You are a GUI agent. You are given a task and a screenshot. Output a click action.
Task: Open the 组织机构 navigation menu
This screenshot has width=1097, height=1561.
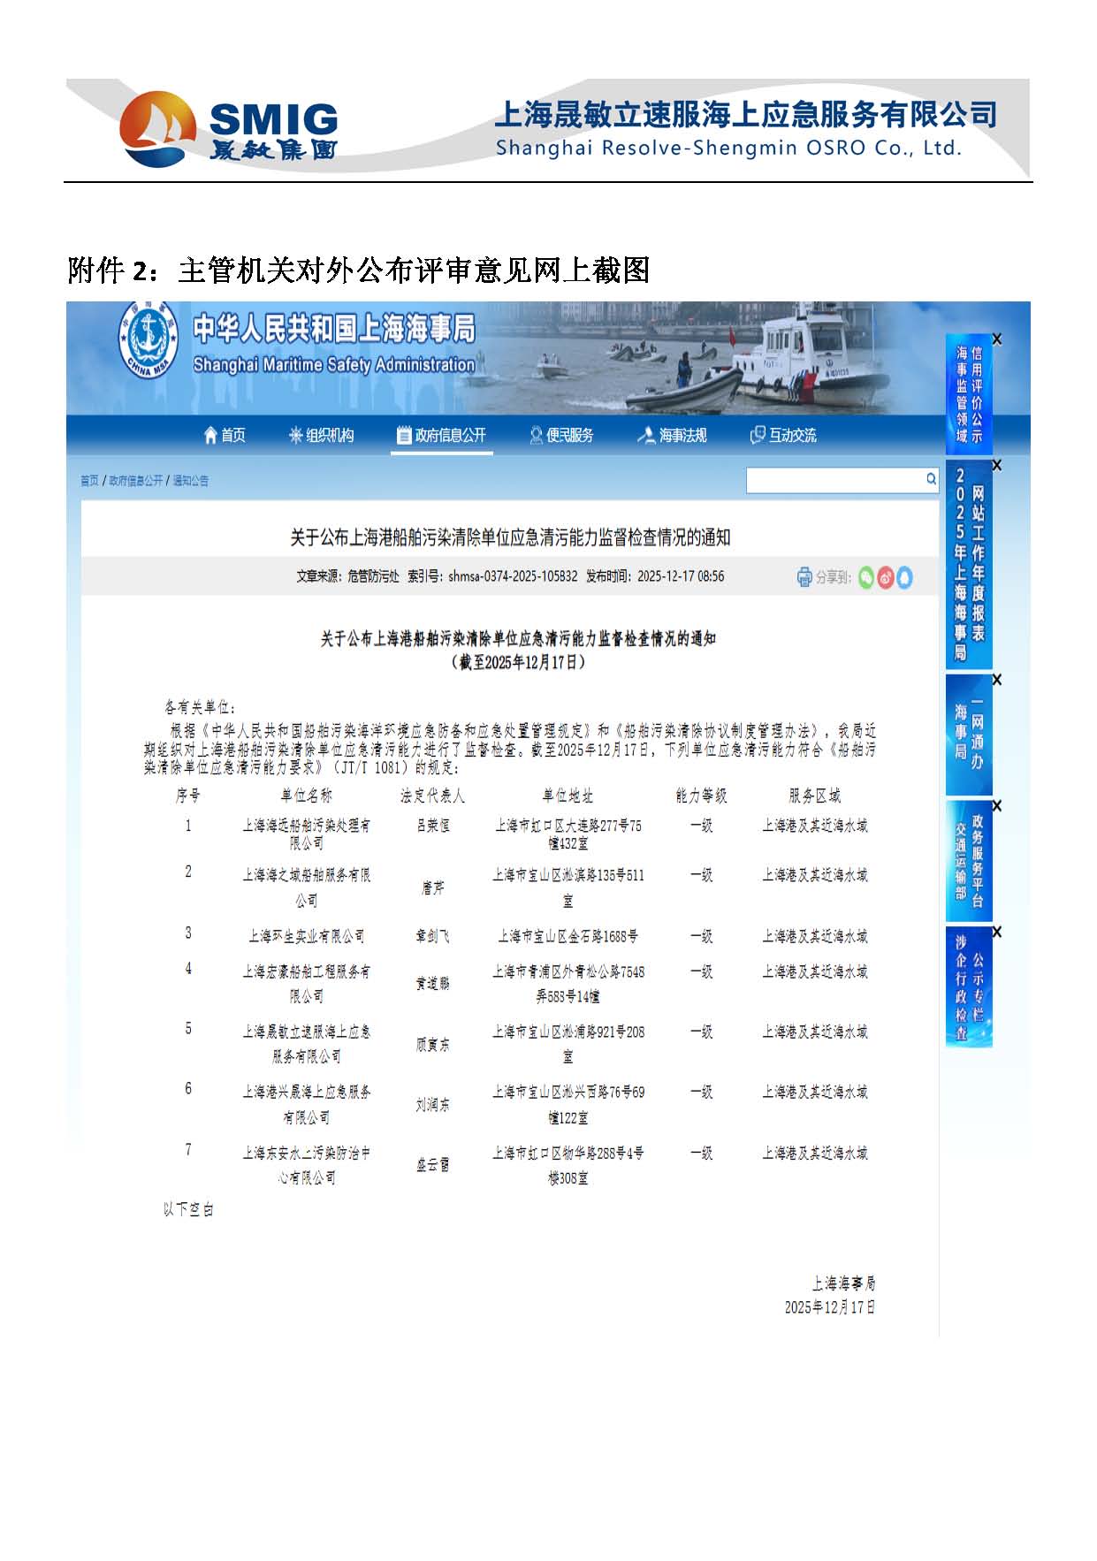point(321,435)
